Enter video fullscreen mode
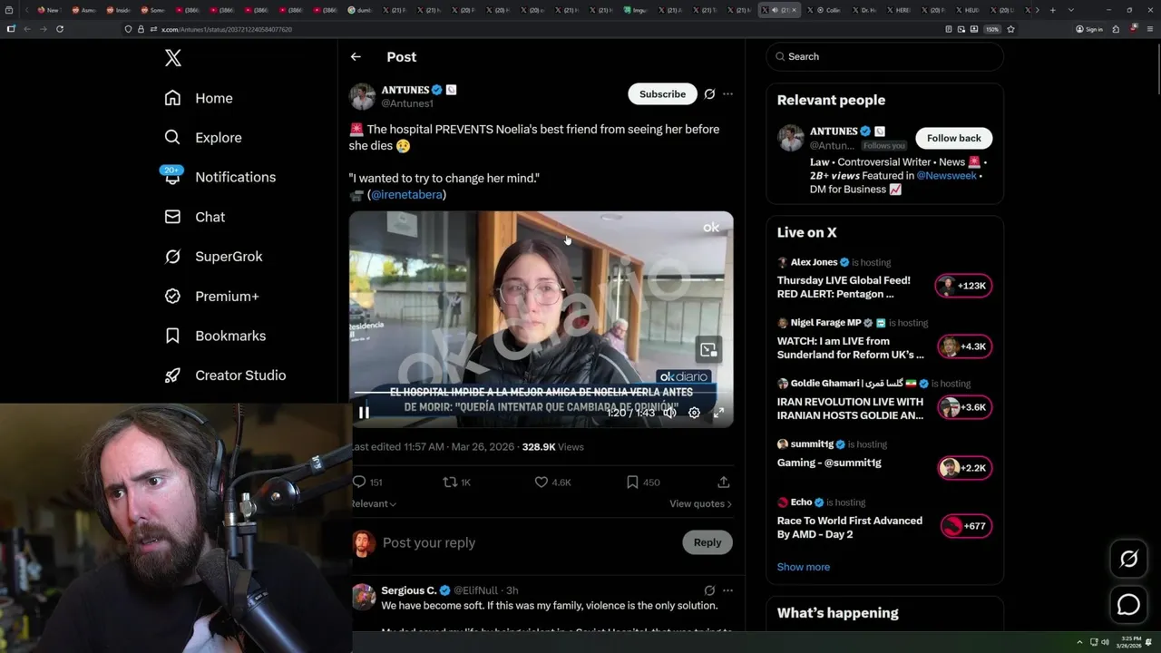 (x=718, y=413)
